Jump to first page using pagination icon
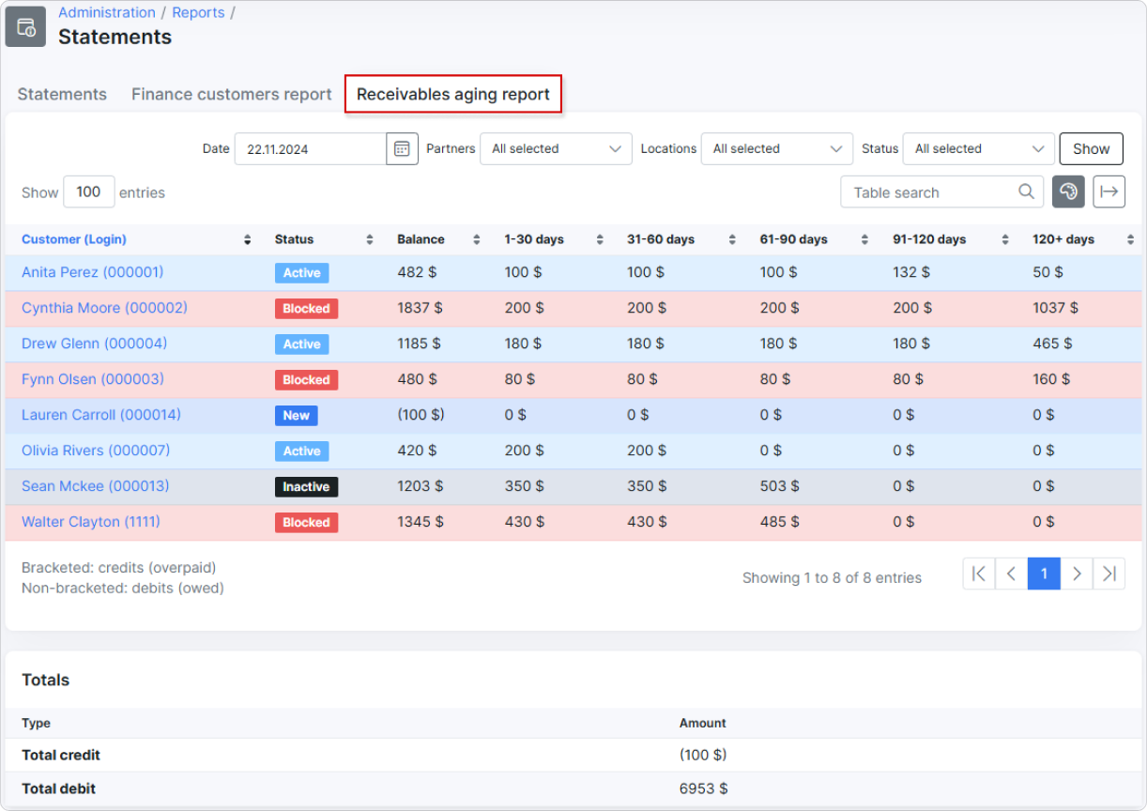The height and width of the screenshot is (811, 1147). 978,574
